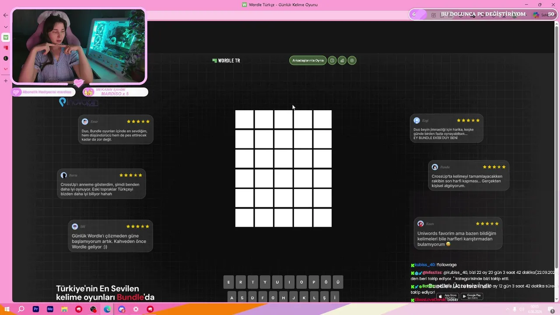Open Discord from the taskbar
This screenshot has width=560, height=315.
click(122, 309)
